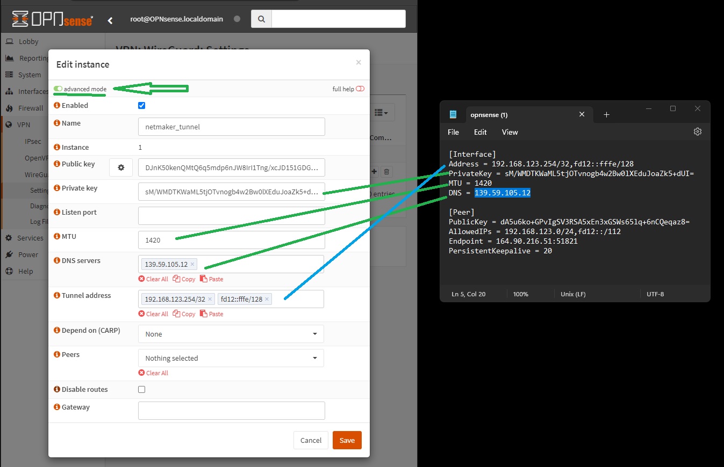Click the search magnifier icon in header
The width and height of the screenshot is (724, 467).
point(261,19)
